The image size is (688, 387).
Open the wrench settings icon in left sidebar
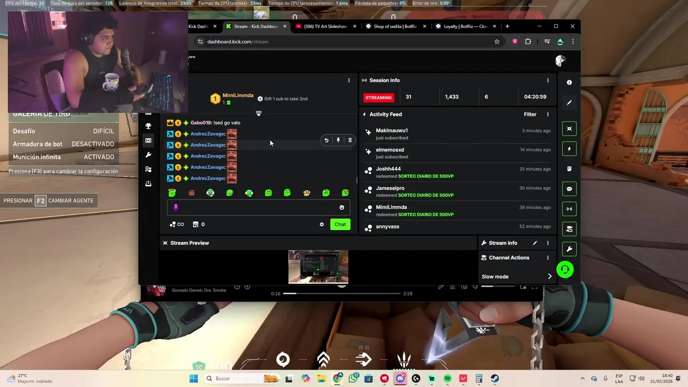pos(148,155)
